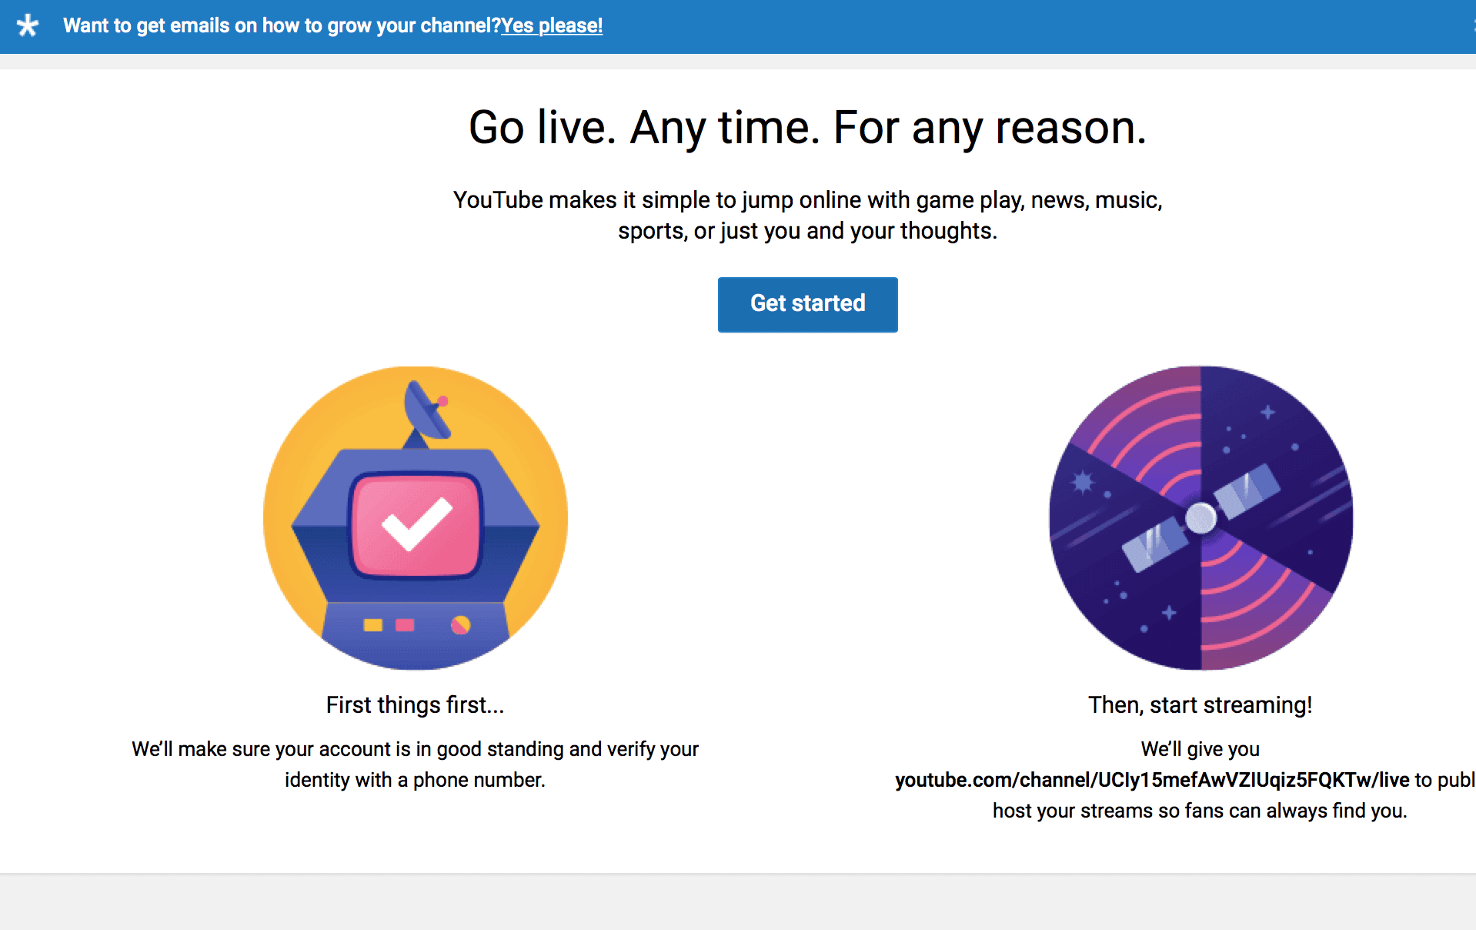Click the pink square button on TV console
Viewport: 1476px width, 930px height.
coord(405,625)
